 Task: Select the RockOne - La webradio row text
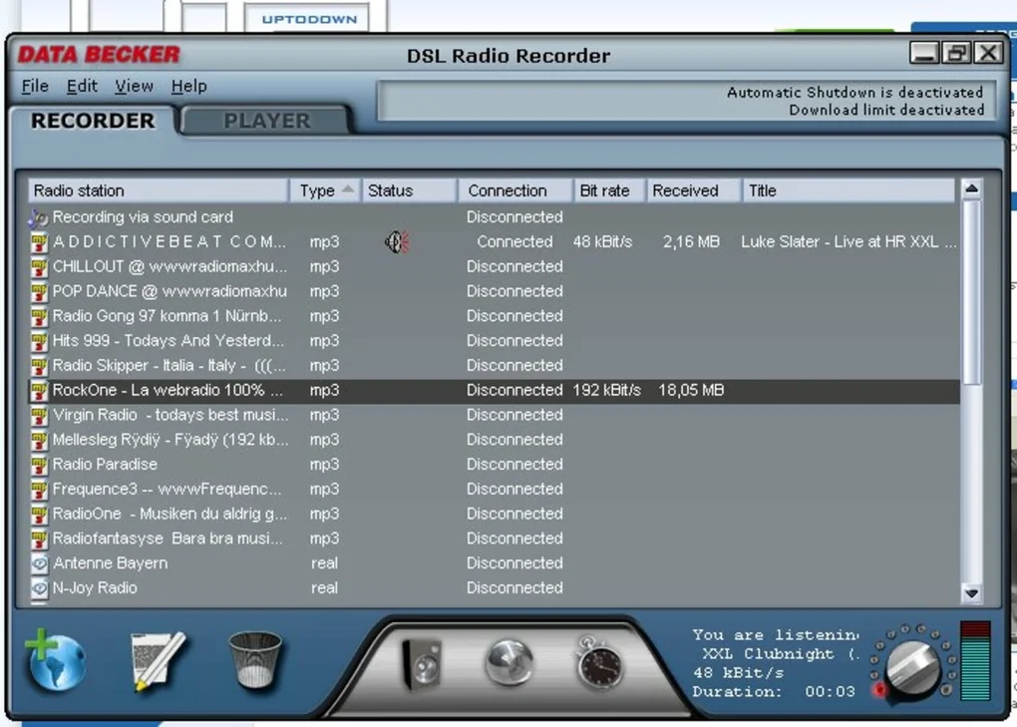(168, 390)
